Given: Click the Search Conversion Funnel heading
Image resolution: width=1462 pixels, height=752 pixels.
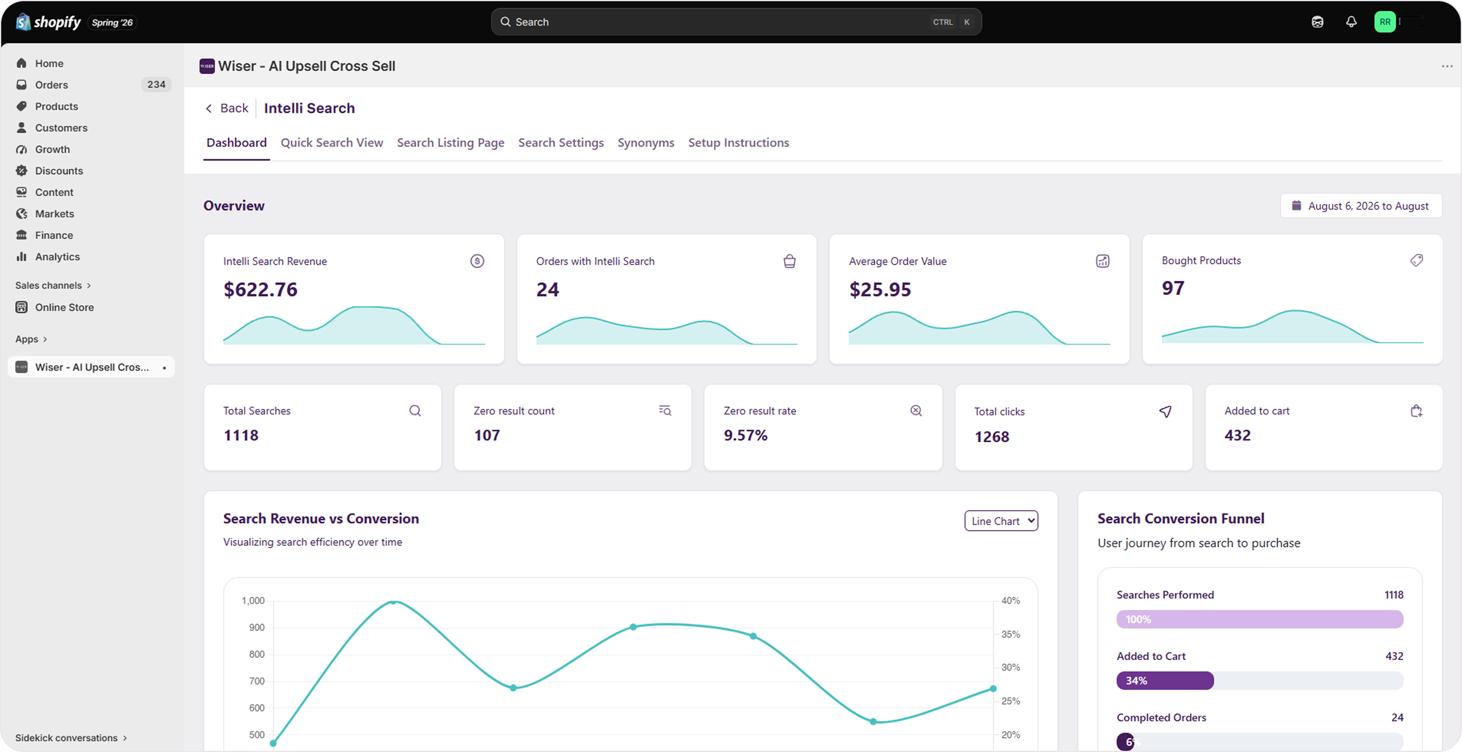Looking at the screenshot, I should coord(1181,519).
